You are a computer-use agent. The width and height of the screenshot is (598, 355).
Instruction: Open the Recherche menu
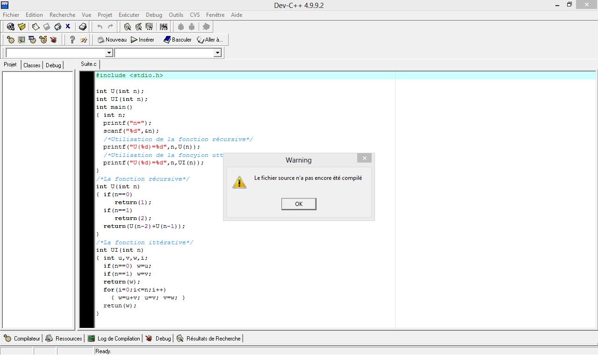[x=62, y=15]
